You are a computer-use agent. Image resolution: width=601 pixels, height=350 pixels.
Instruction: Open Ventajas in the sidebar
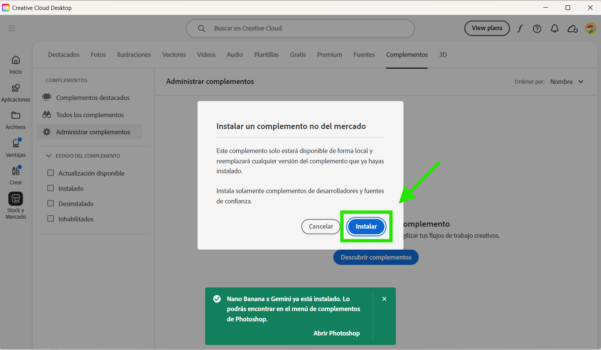click(x=16, y=148)
